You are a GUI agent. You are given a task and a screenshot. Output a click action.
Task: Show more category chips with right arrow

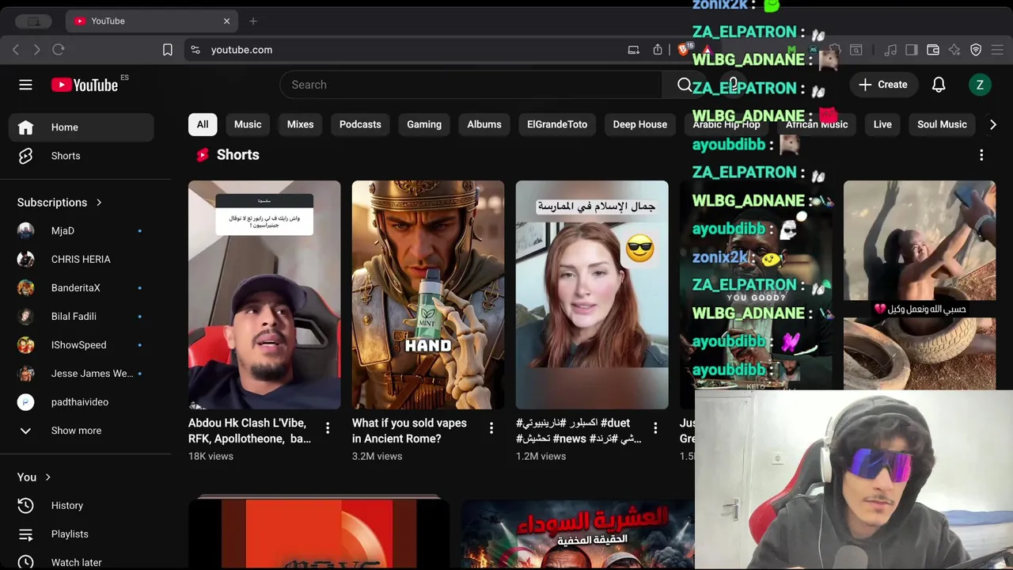coord(992,124)
